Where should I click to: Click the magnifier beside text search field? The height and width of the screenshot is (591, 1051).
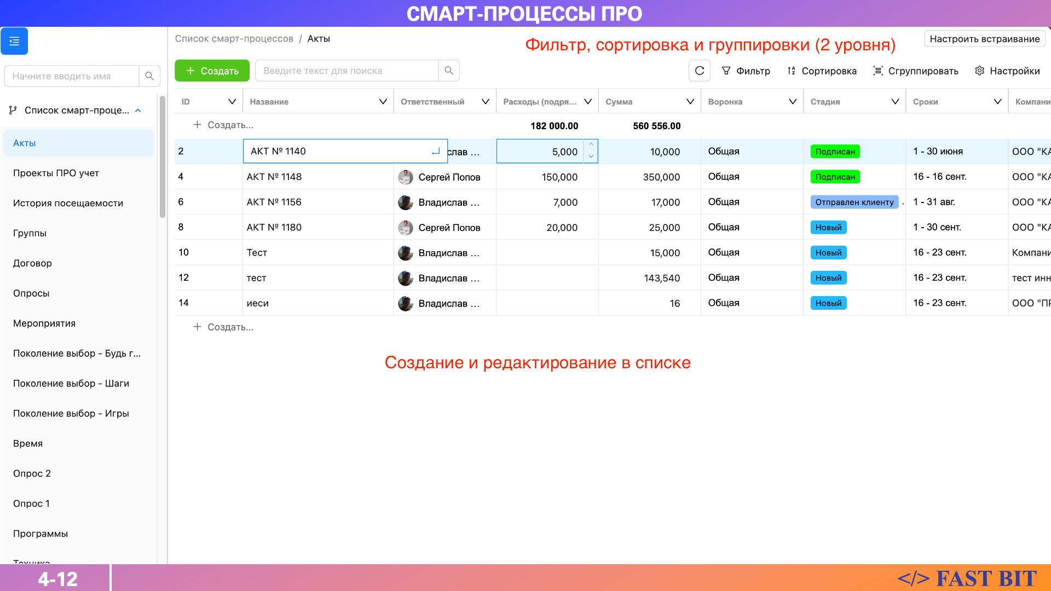click(448, 71)
